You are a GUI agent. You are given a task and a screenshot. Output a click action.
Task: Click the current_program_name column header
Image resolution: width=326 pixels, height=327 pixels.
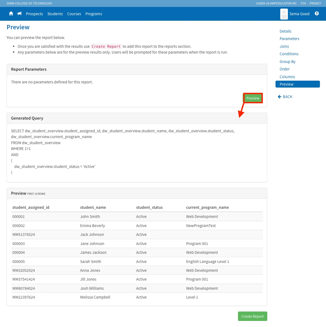pos(207,207)
